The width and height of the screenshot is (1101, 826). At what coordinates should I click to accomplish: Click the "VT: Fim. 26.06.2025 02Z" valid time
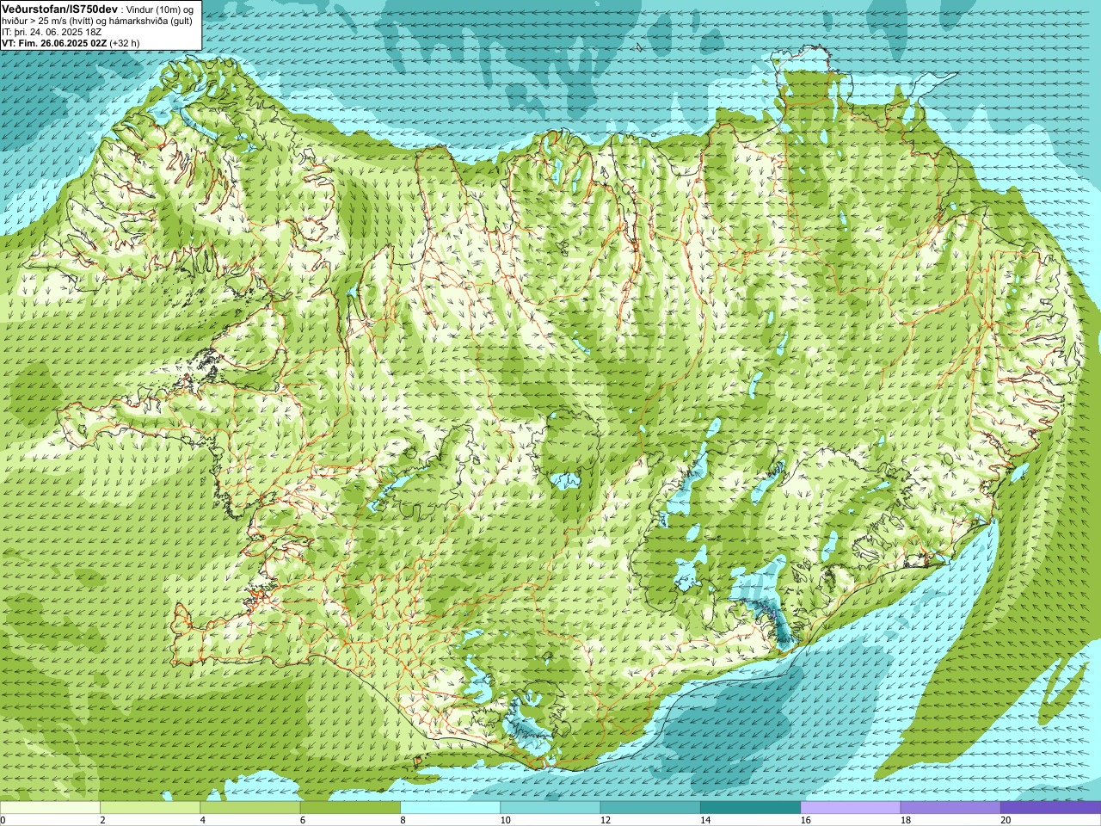[x=55, y=43]
